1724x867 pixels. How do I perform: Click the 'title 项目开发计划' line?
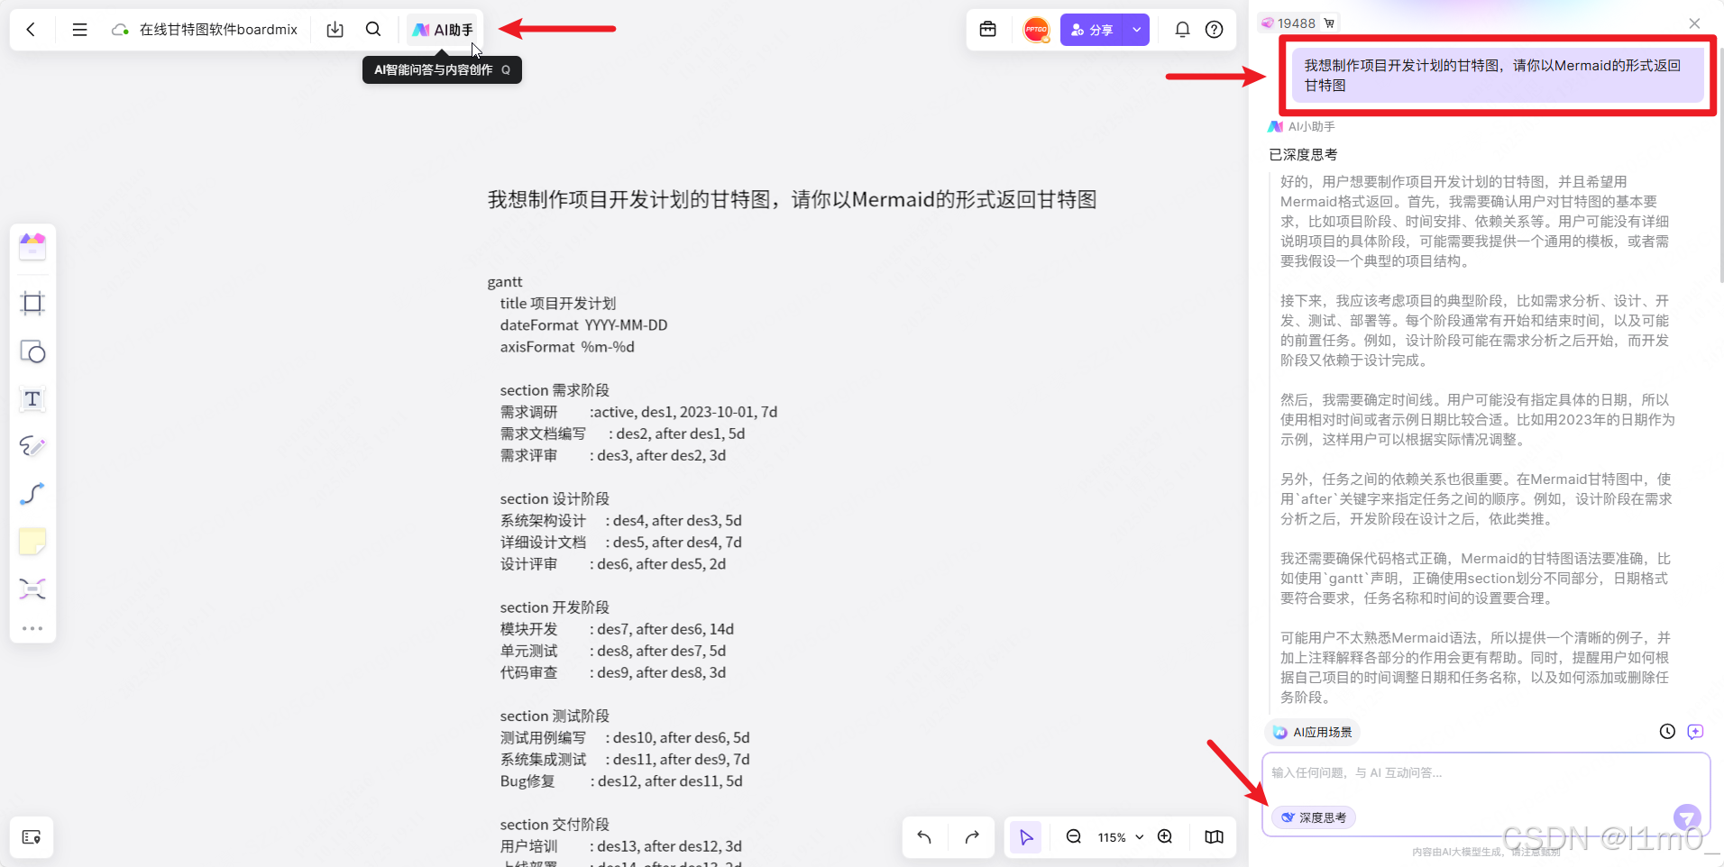pos(558,304)
